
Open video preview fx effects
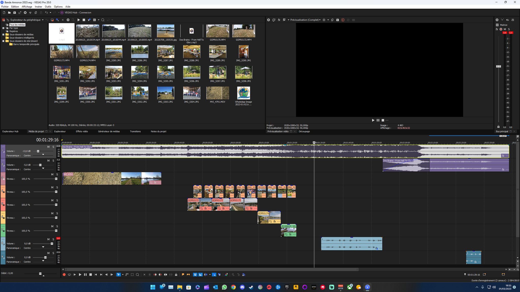coord(279,20)
